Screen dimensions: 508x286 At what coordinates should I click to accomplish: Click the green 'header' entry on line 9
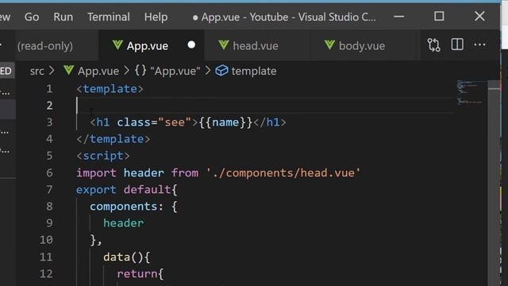(124, 223)
